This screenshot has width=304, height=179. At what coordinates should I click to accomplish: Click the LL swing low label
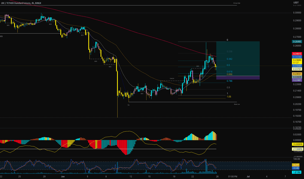pos(129,105)
